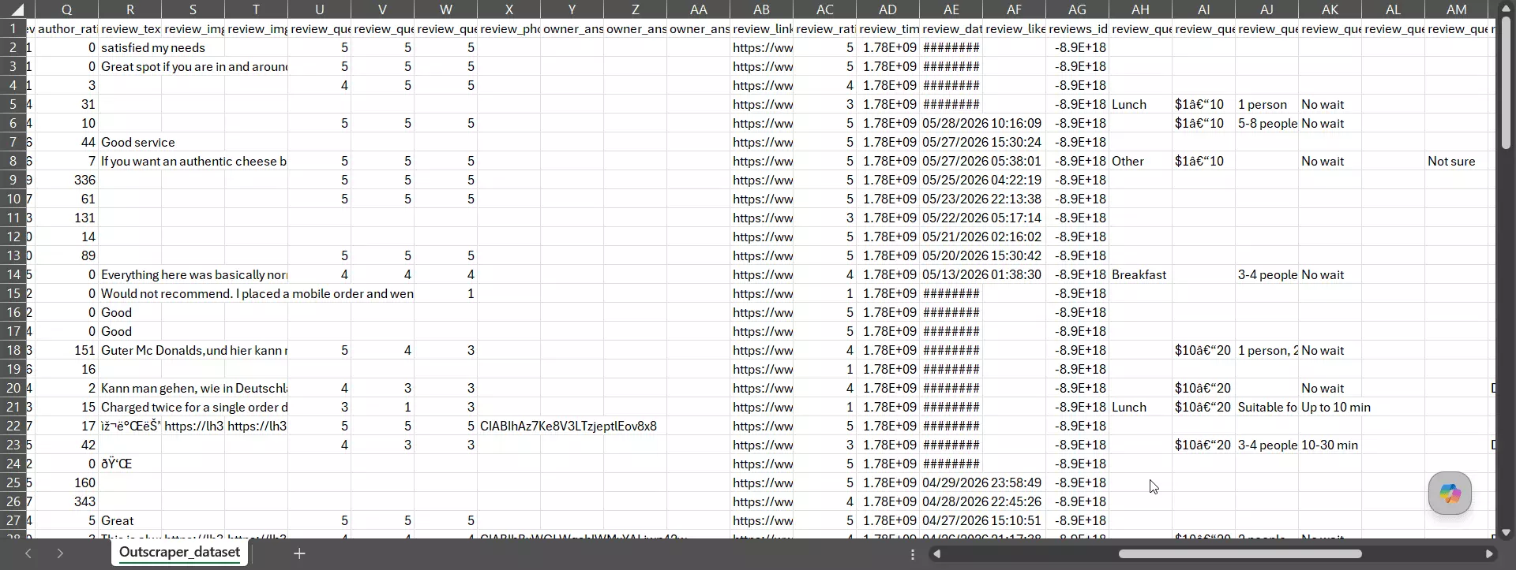The height and width of the screenshot is (570, 1516).
Task: Select cell 'Guter Mc Donalds,und hier kann'
Action: click(x=130, y=350)
